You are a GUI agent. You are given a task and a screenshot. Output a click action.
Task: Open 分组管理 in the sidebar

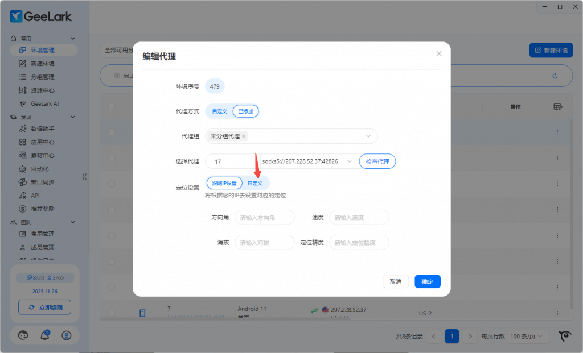click(43, 77)
